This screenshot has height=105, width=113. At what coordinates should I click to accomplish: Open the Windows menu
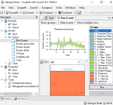click(x=71, y=8)
